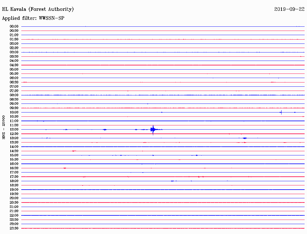Click the 02:30 time label
Viewport: 307px width, 234px height.
tap(14, 48)
